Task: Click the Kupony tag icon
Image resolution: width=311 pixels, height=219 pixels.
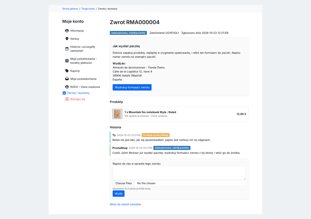Action: (67, 71)
